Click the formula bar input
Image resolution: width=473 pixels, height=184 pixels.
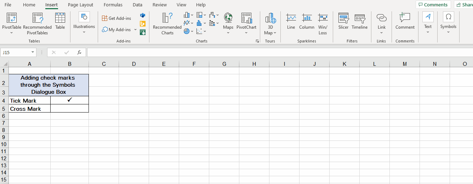pyautogui.click(x=280, y=52)
